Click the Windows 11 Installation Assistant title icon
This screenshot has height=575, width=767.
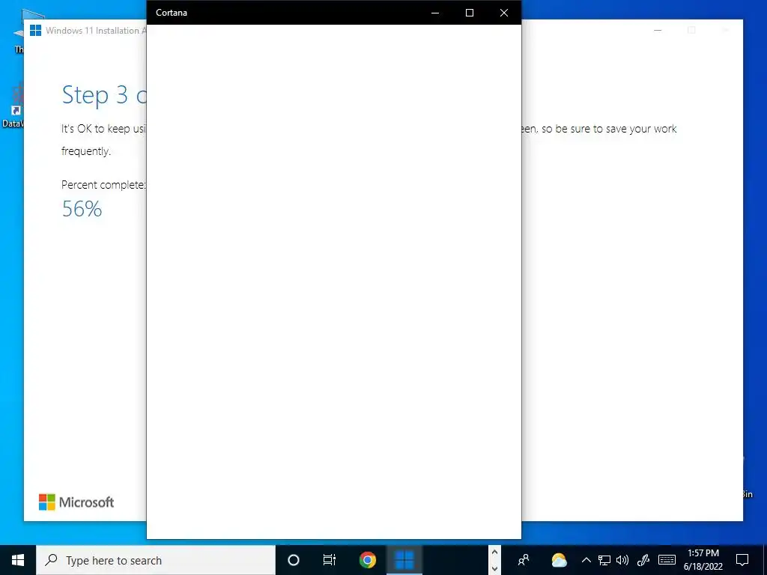(36, 30)
